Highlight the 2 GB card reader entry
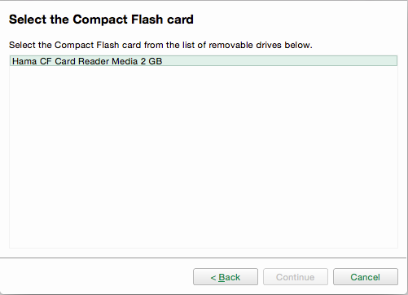 [x=204, y=61]
